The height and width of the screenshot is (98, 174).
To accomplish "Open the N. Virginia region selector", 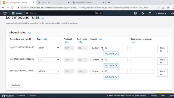I will click(x=161, y=13).
